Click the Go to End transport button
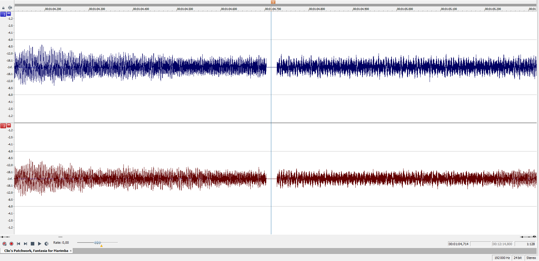Screen dimensions: 539x261 point(26,244)
